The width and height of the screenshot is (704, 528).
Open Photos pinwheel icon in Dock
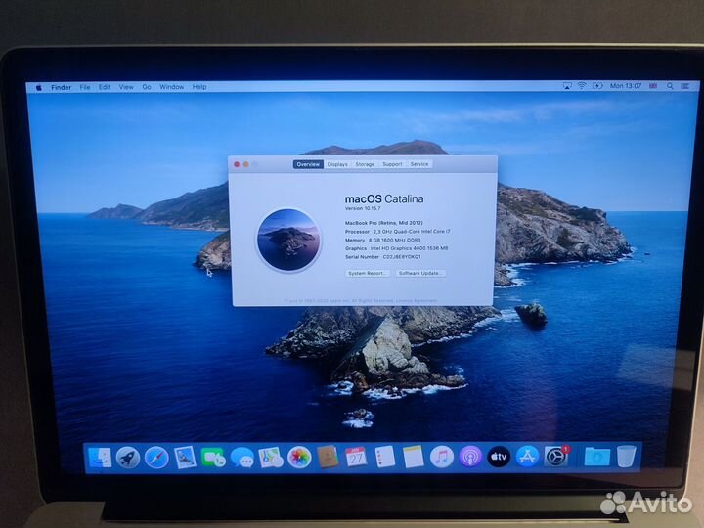[299, 458]
